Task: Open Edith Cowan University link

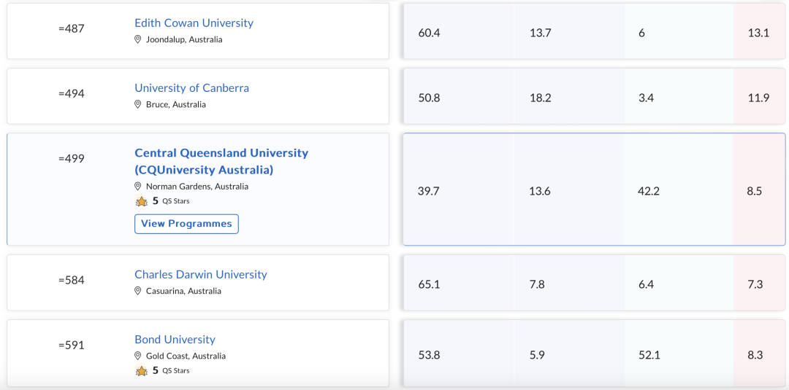Action: click(x=194, y=23)
